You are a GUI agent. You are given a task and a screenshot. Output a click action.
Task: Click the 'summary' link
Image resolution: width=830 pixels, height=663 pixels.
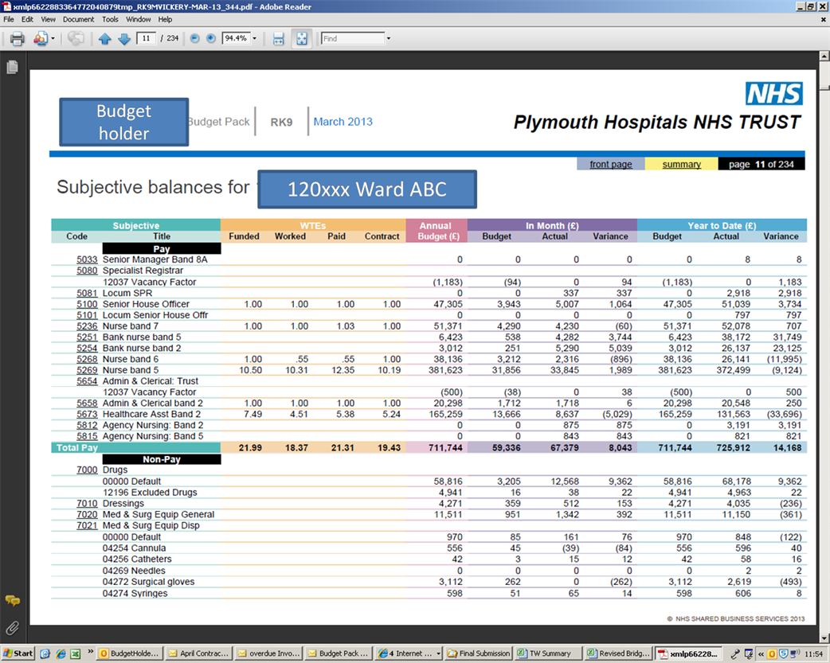click(x=681, y=164)
